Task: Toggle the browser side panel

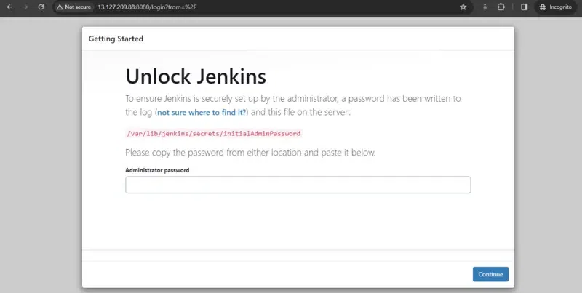Action: [x=524, y=7]
